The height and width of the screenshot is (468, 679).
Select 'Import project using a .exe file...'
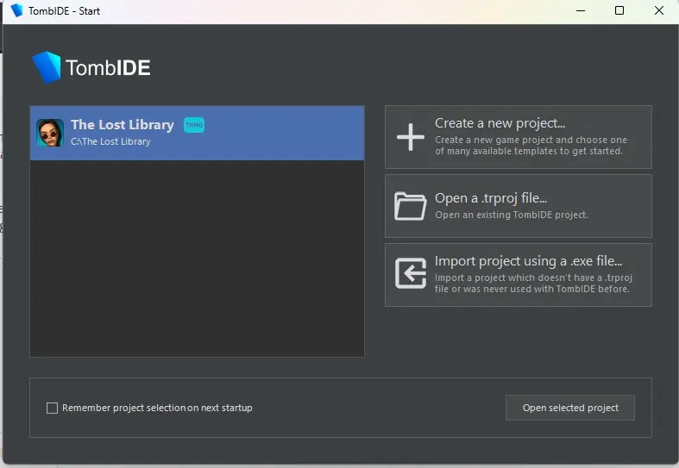[528, 260]
